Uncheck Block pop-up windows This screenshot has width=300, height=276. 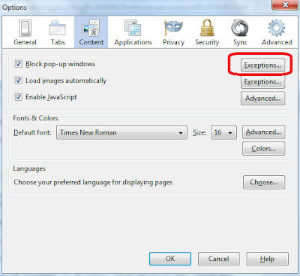pos(18,64)
